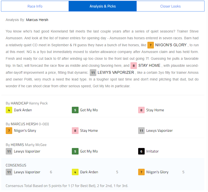The height and width of the screenshot is (192, 208).
Task: Select Niigon's Glory in the Consensus row
Action: (x=157, y=172)
